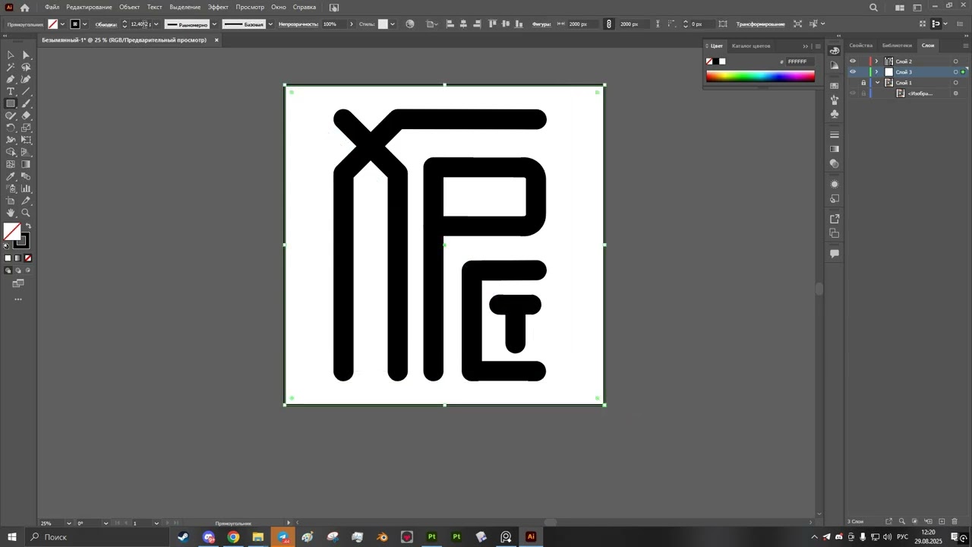Switch to the Библиотеки tab
Viewport: 972px width, 547px height.
(x=897, y=46)
